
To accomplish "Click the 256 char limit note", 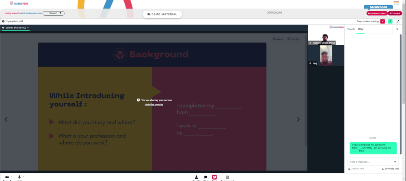I will click(357, 169).
